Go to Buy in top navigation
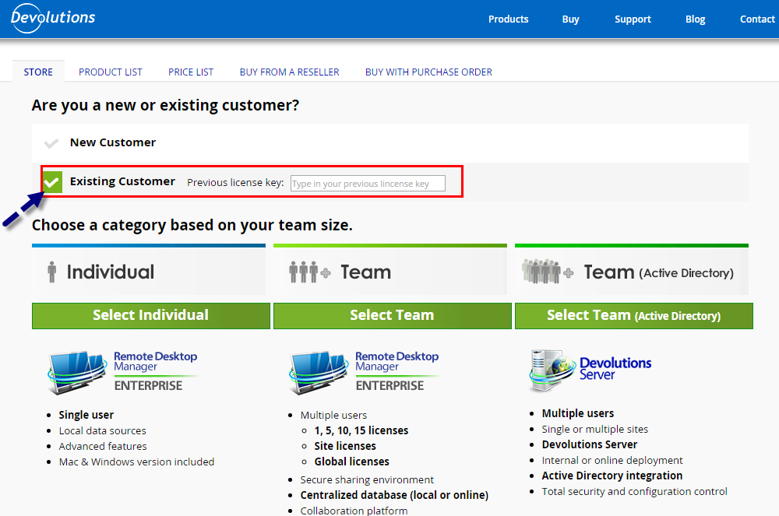The width and height of the screenshot is (779, 516). tap(571, 19)
